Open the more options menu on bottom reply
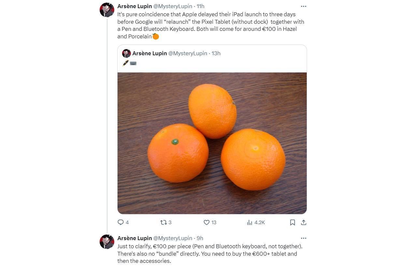408x269 pixels. (303, 238)
